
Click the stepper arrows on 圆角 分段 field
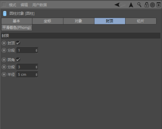tap(36, 67)
